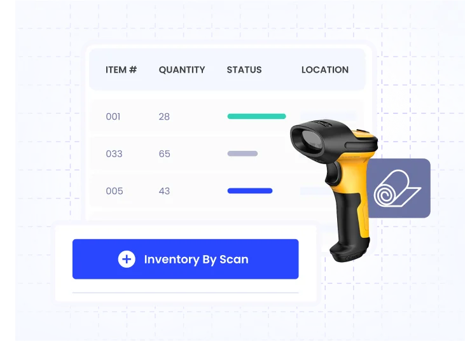The image size is (465, 341).
Task: Click the quantity value 65
Action: [164, 154]
